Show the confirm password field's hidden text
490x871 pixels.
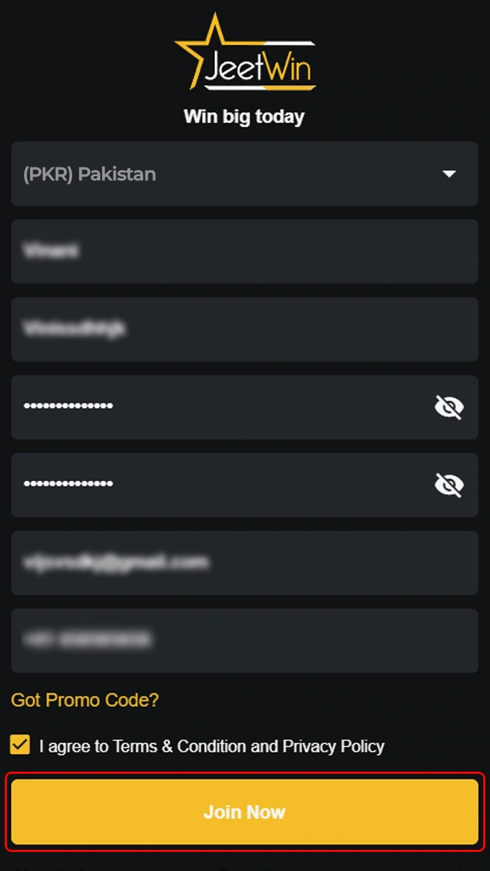pos(449,485)
